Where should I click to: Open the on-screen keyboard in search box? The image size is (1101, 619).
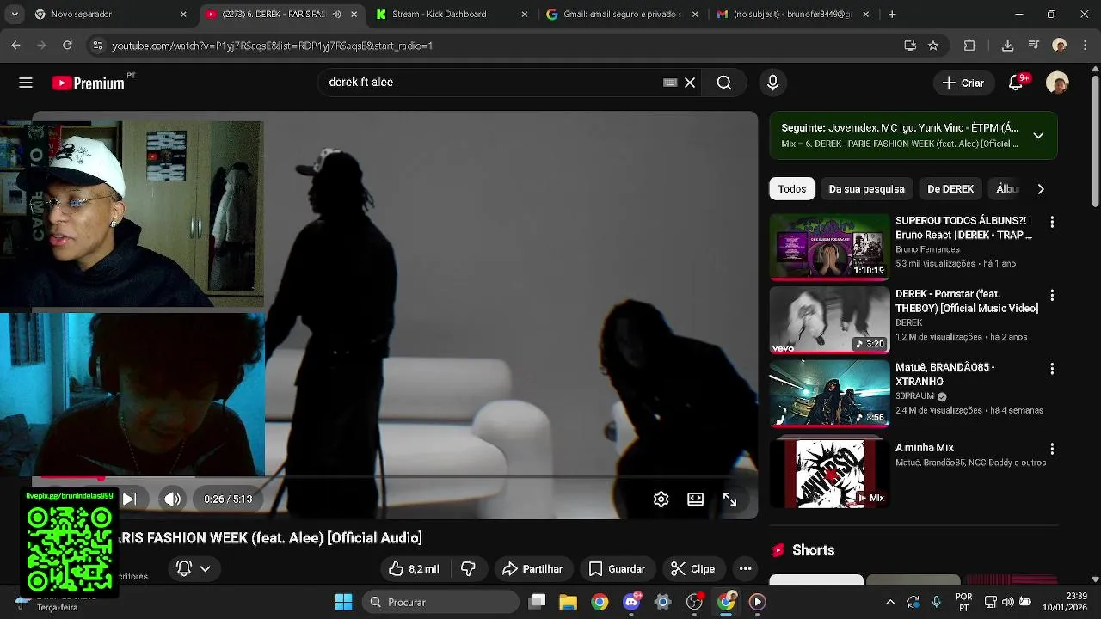(670, 83)
